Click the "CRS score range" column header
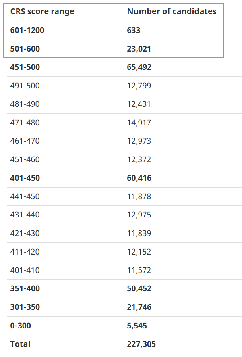 tap(42, 12)
